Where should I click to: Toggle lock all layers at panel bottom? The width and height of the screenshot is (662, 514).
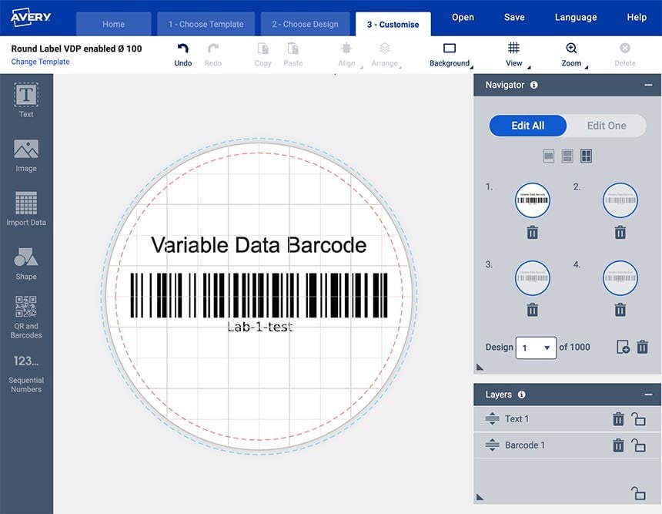pyautogui.click(x=638, y=493)
